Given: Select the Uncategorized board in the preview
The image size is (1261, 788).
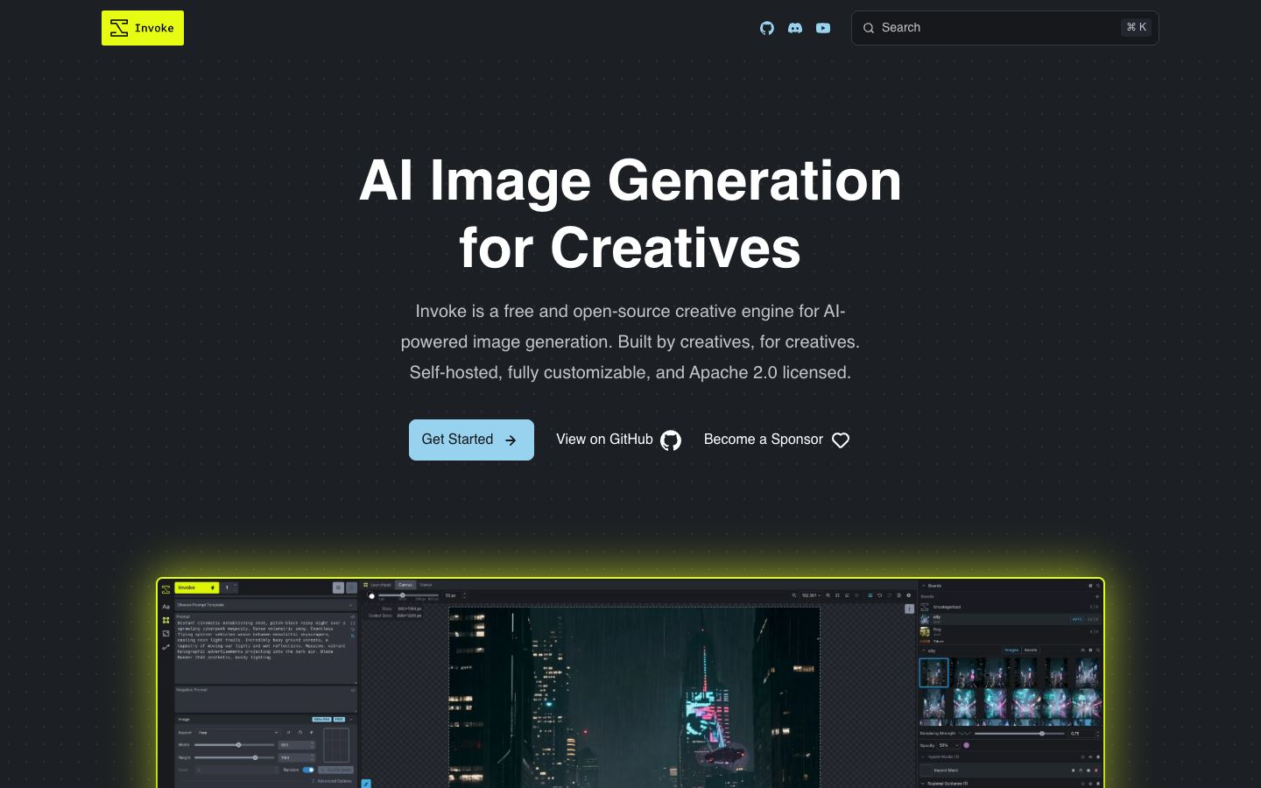Looking at the screenshot, I should (x=1009, y=607).
